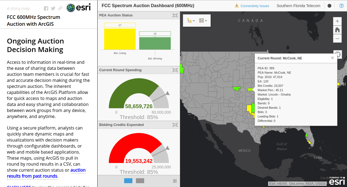Viewport: 347px width, 187px height.
Task: Click the Pop. 2010: 47,014 row
Action: point(270,77)
